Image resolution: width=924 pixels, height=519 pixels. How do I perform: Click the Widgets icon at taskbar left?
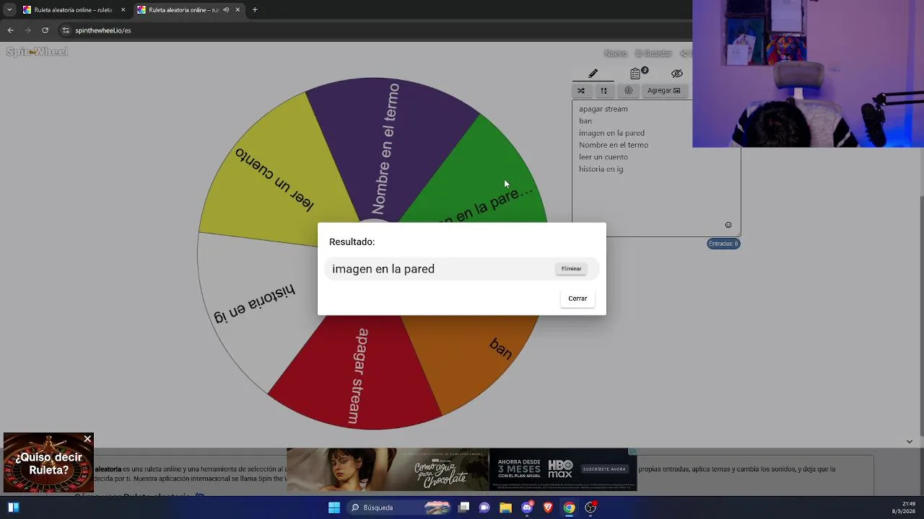tap(13, 507)
